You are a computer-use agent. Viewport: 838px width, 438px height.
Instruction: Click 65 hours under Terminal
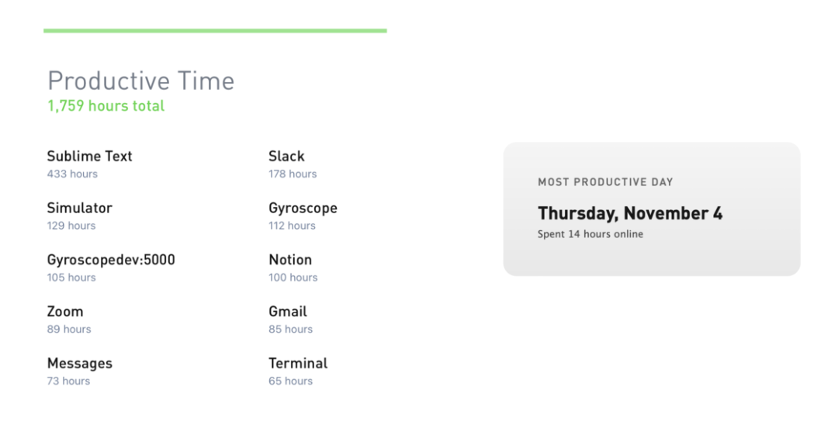pyautogui.click(x=290, y=381)
